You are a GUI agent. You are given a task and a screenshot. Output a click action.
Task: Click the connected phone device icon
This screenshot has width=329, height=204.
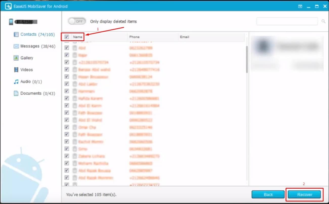(11, 22)
